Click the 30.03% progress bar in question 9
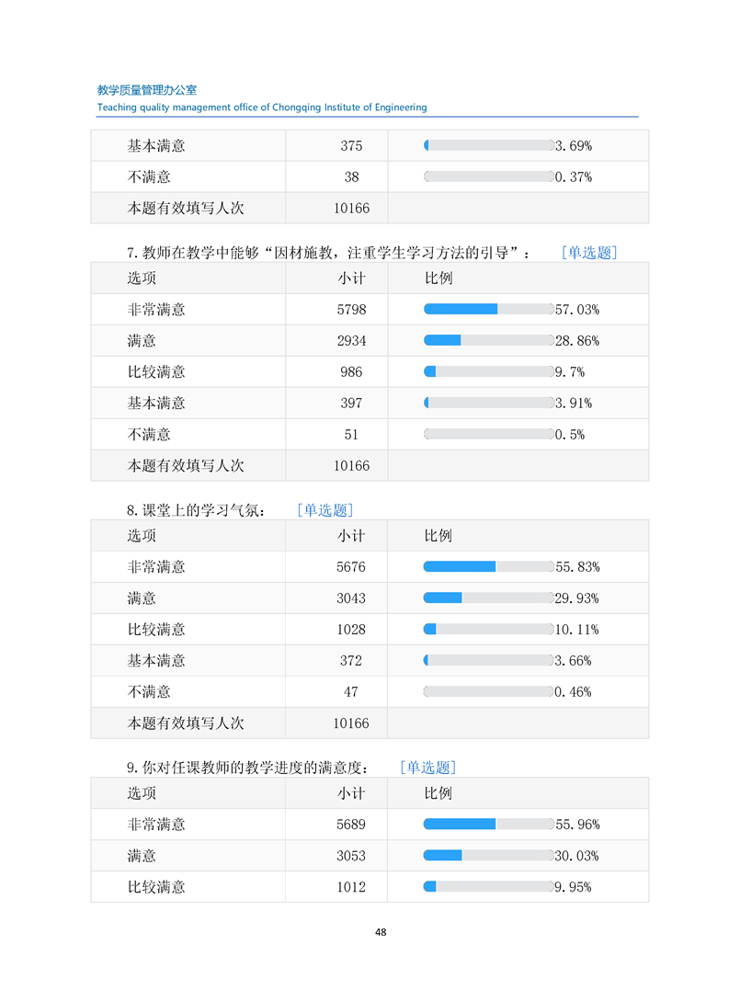Screen dimensions: 729x990 pyautogui.click(x=488, y=856)
